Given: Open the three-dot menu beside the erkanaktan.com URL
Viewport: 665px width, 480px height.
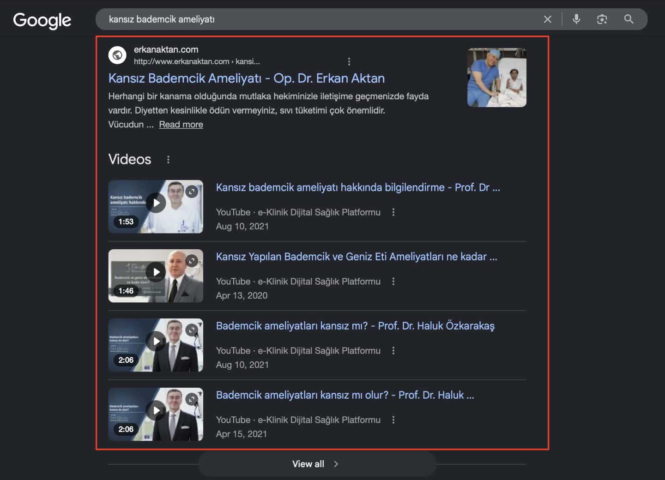Looking at the screenshot, I should coord(349,61).
